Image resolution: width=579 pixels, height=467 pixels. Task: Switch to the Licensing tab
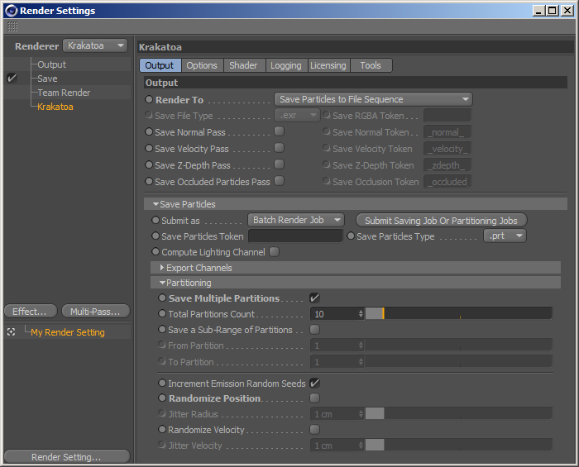328,65
